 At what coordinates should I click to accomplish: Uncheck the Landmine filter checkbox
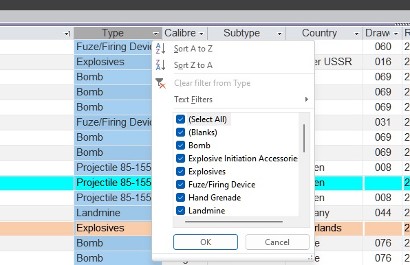click(x=180, y=211)
